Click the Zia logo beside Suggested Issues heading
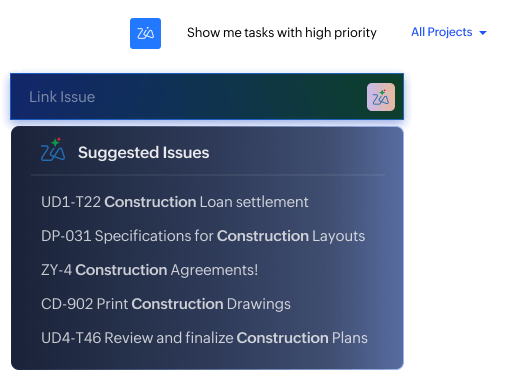The width and height of the screenshot is (512, 388). (x=52, y=150)
